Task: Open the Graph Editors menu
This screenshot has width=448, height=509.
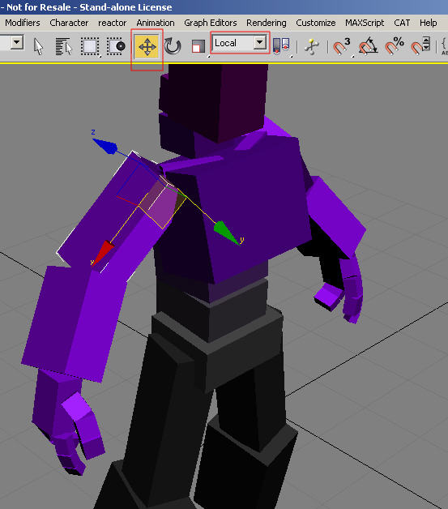Action: [x=210, y=23]
